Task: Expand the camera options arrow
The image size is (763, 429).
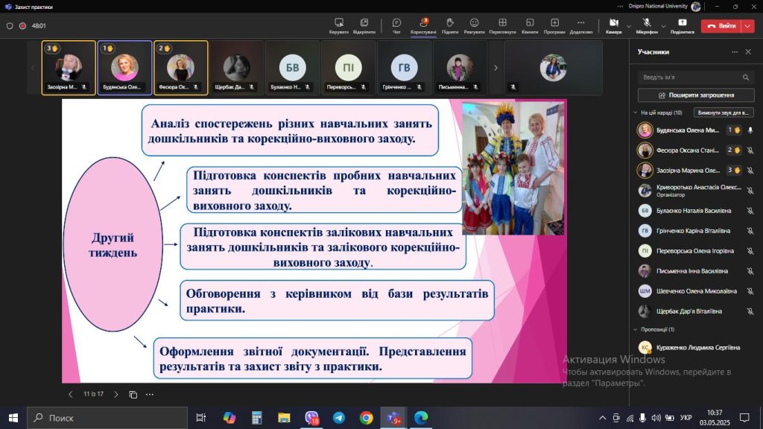Action: point(629,26)
